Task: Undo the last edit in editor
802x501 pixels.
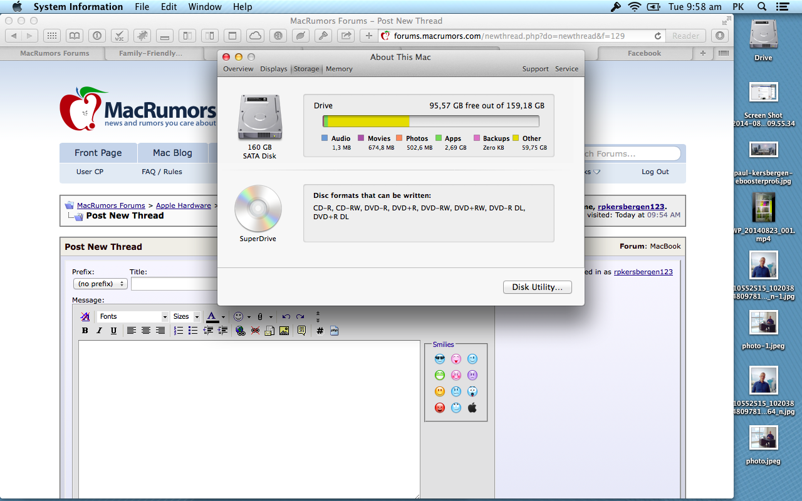Action: click(x=286, y=317)
